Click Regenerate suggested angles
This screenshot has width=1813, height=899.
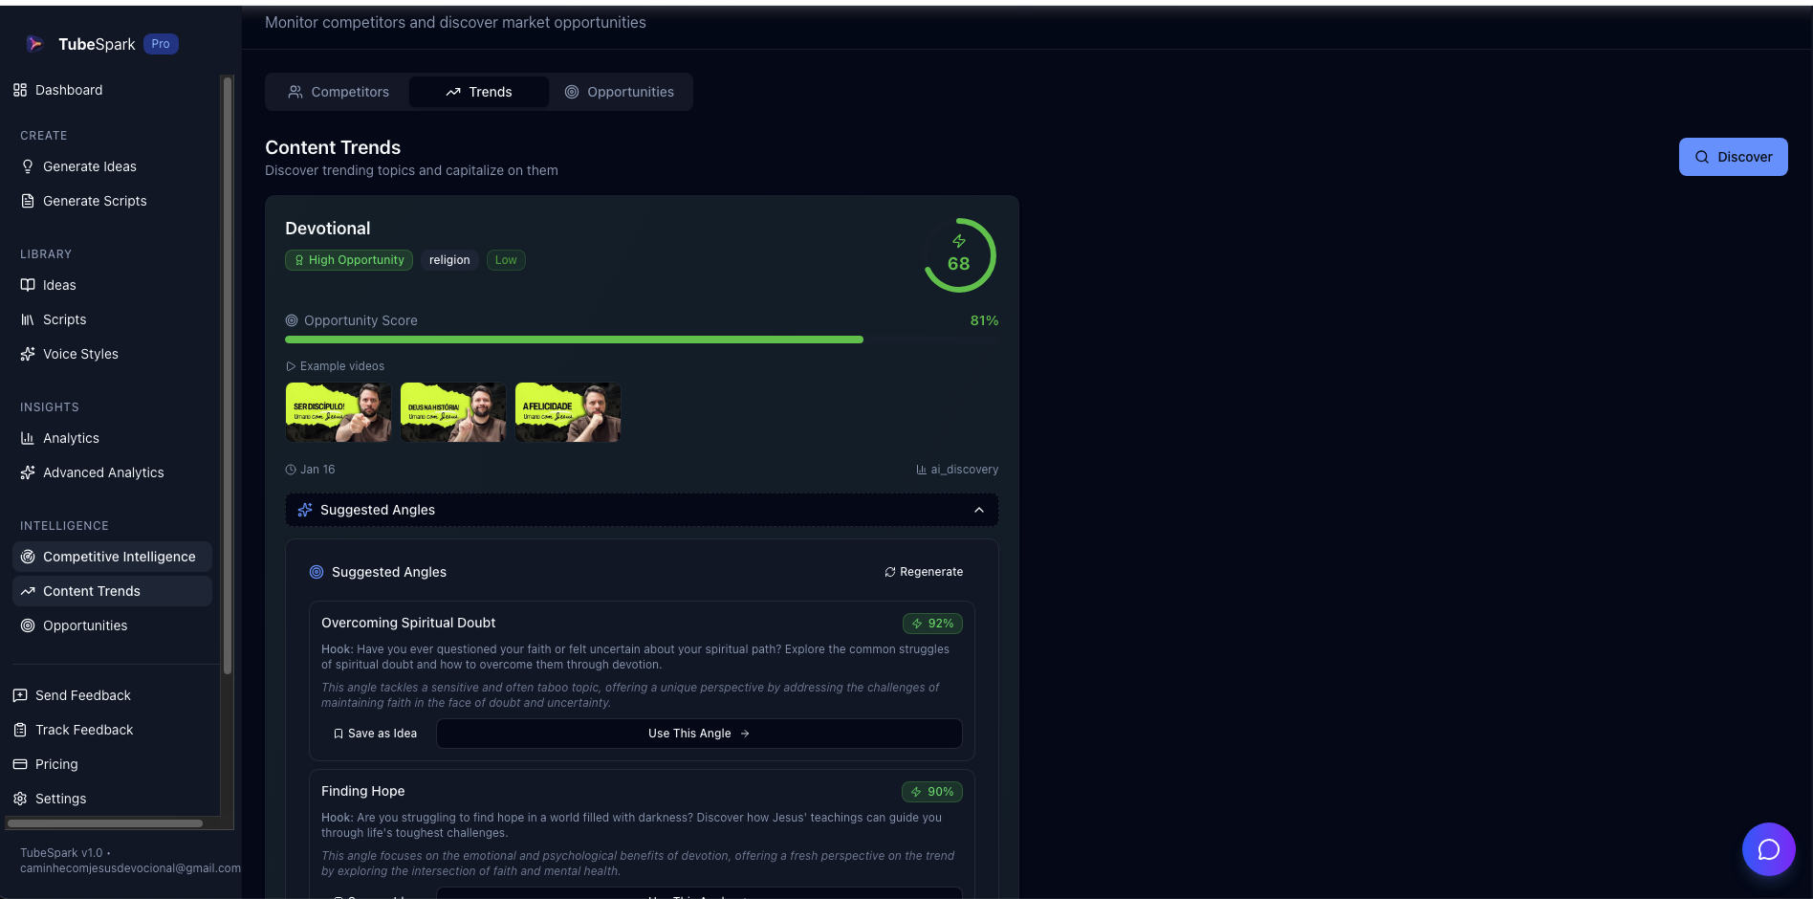pyautogui.click(x=924, y=572)
